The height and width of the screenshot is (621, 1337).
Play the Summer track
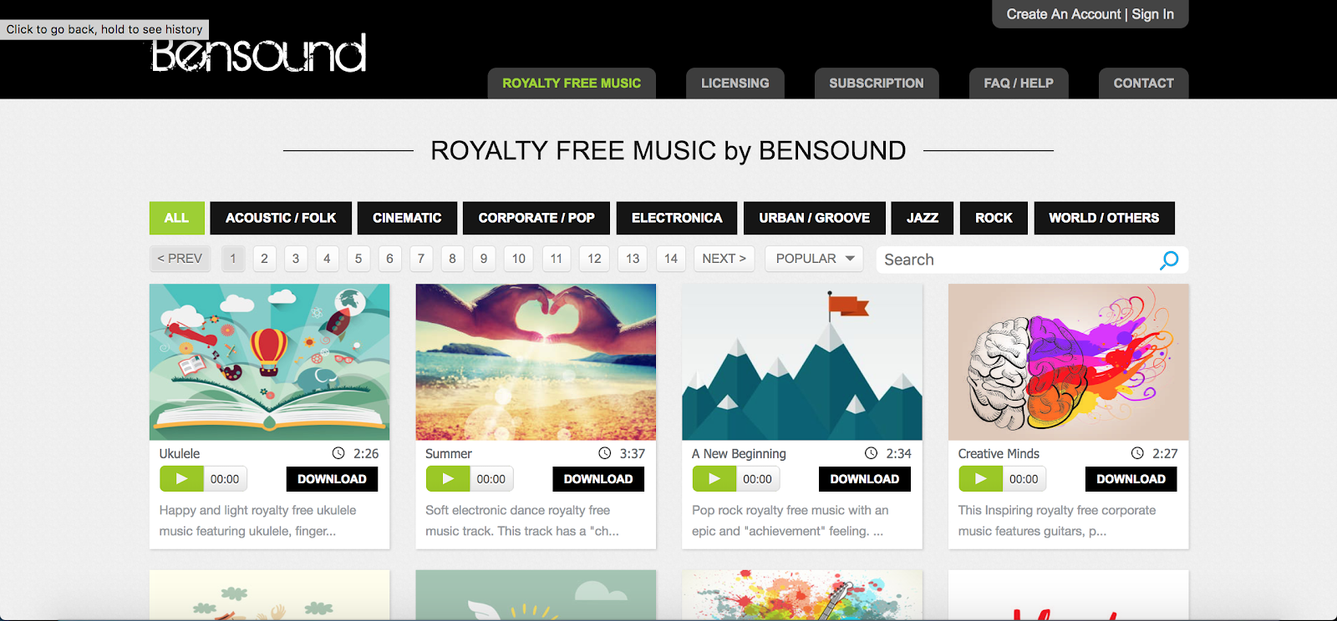(448, 479)
